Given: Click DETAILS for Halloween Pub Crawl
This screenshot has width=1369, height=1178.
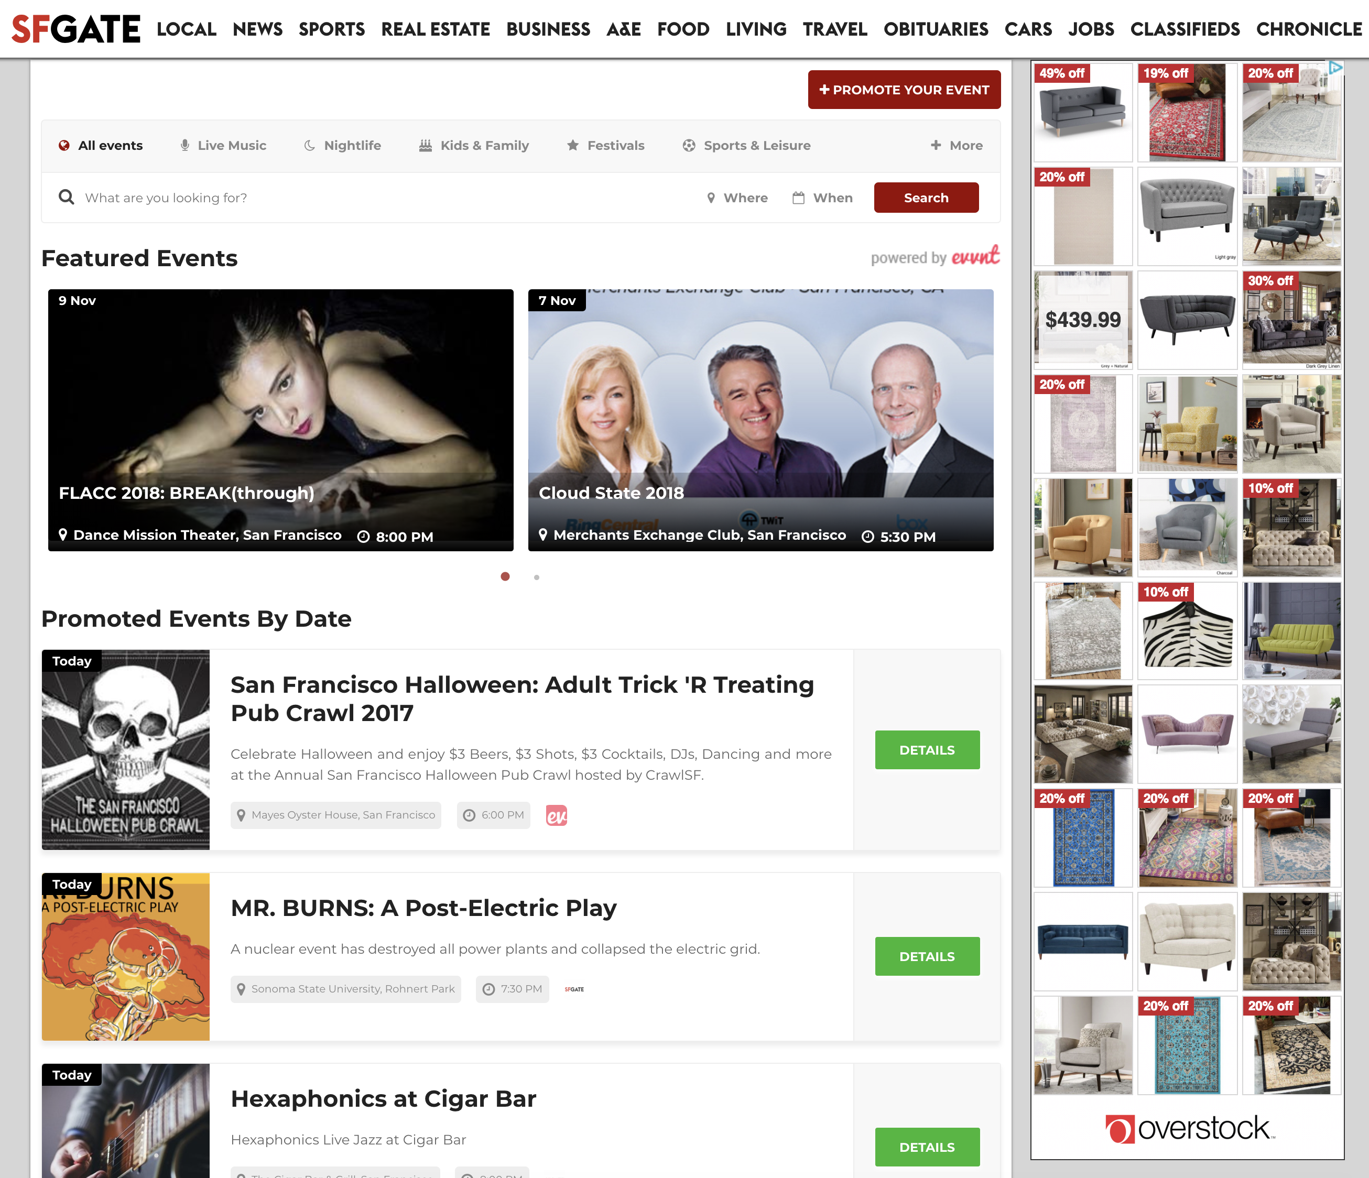Looking at the screenshot, I should tap(927, 750).
